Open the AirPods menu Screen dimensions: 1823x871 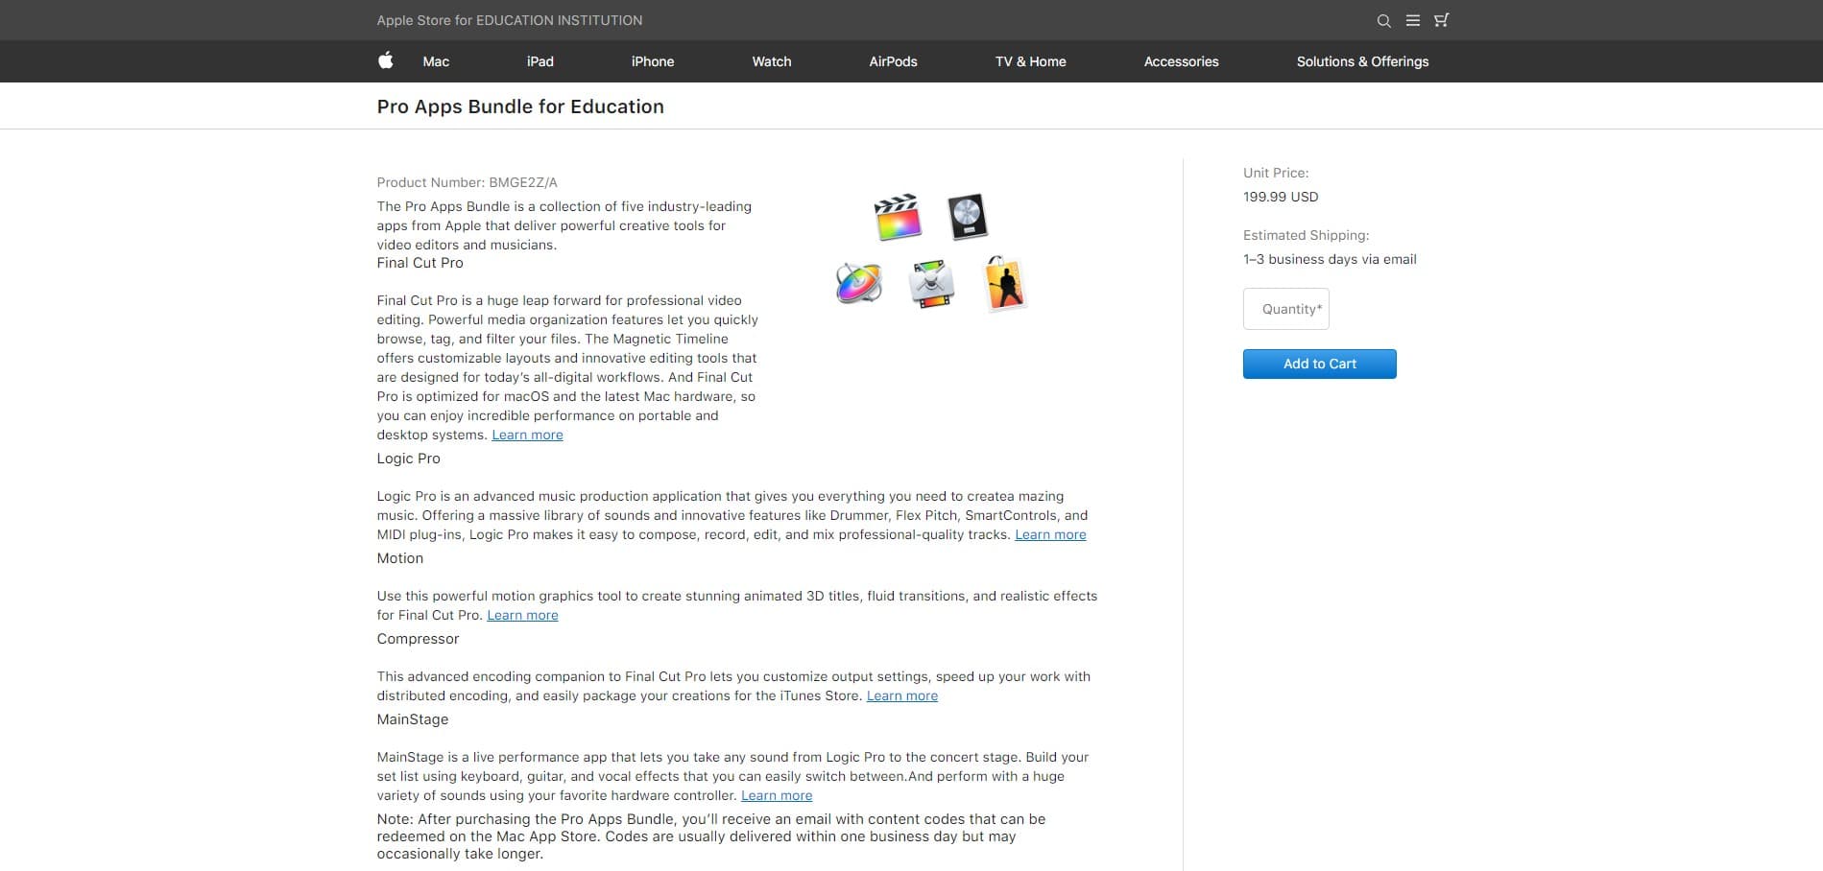click(x=893, y=61)
